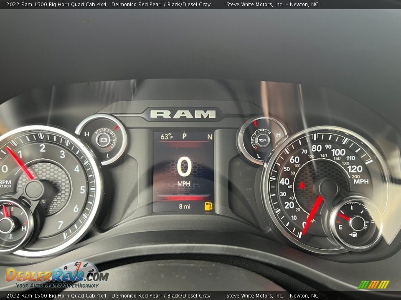
Task: Click the large 0 digital speed readout
Action: pyautogui.click(x=184, y=167)
